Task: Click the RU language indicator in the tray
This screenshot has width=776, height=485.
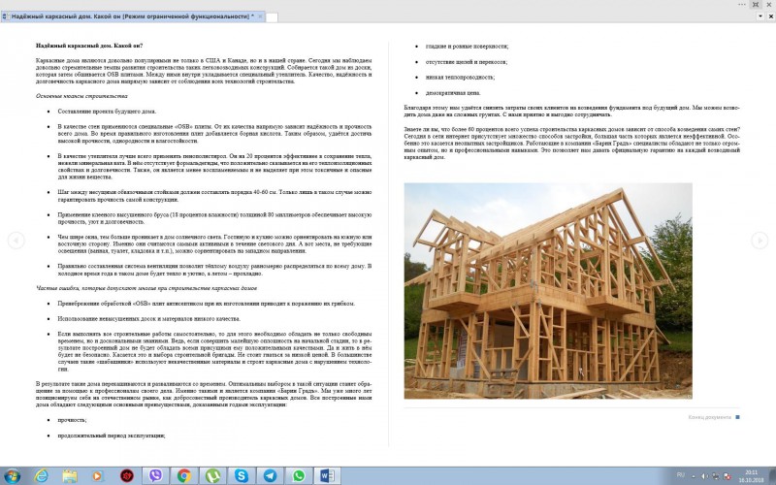Action: coord(681,475)
